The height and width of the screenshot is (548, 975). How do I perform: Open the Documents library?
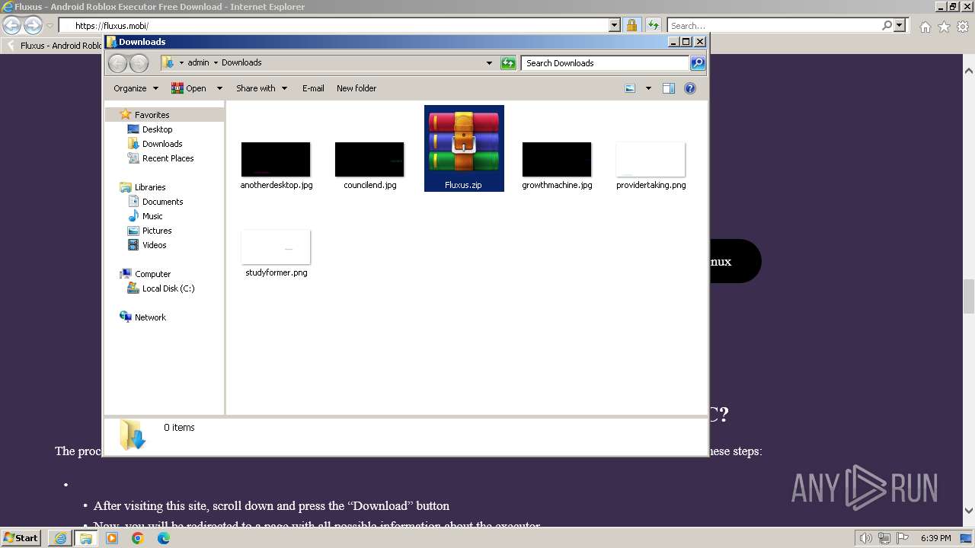click(162, 202)
